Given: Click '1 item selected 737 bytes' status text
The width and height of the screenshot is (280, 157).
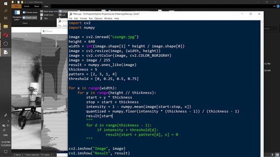Looking at the screenshot, I should click(37, 155).
